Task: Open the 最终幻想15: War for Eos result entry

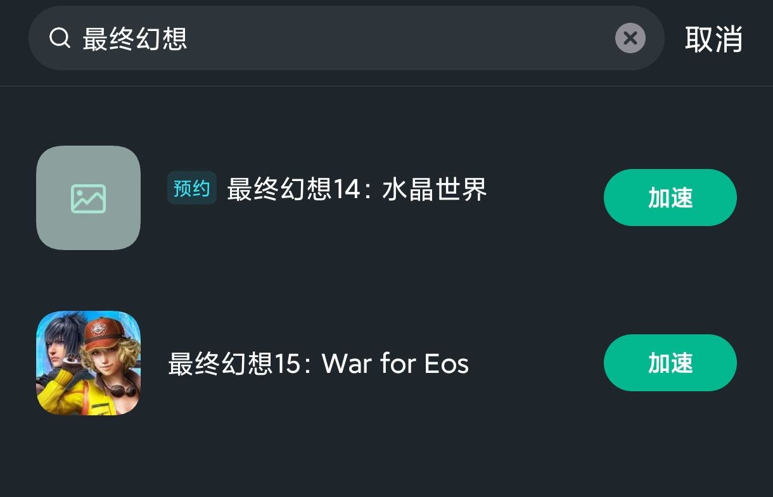Action: 317,363
